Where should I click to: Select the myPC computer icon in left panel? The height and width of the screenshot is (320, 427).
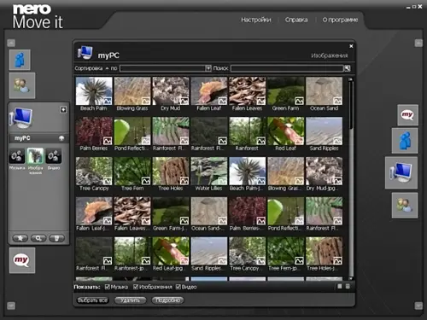point(21,118)
